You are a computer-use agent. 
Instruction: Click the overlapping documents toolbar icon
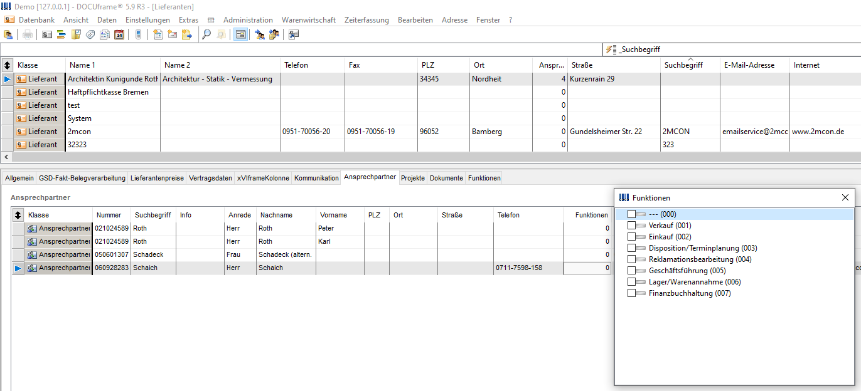click(x=105, y=34)
